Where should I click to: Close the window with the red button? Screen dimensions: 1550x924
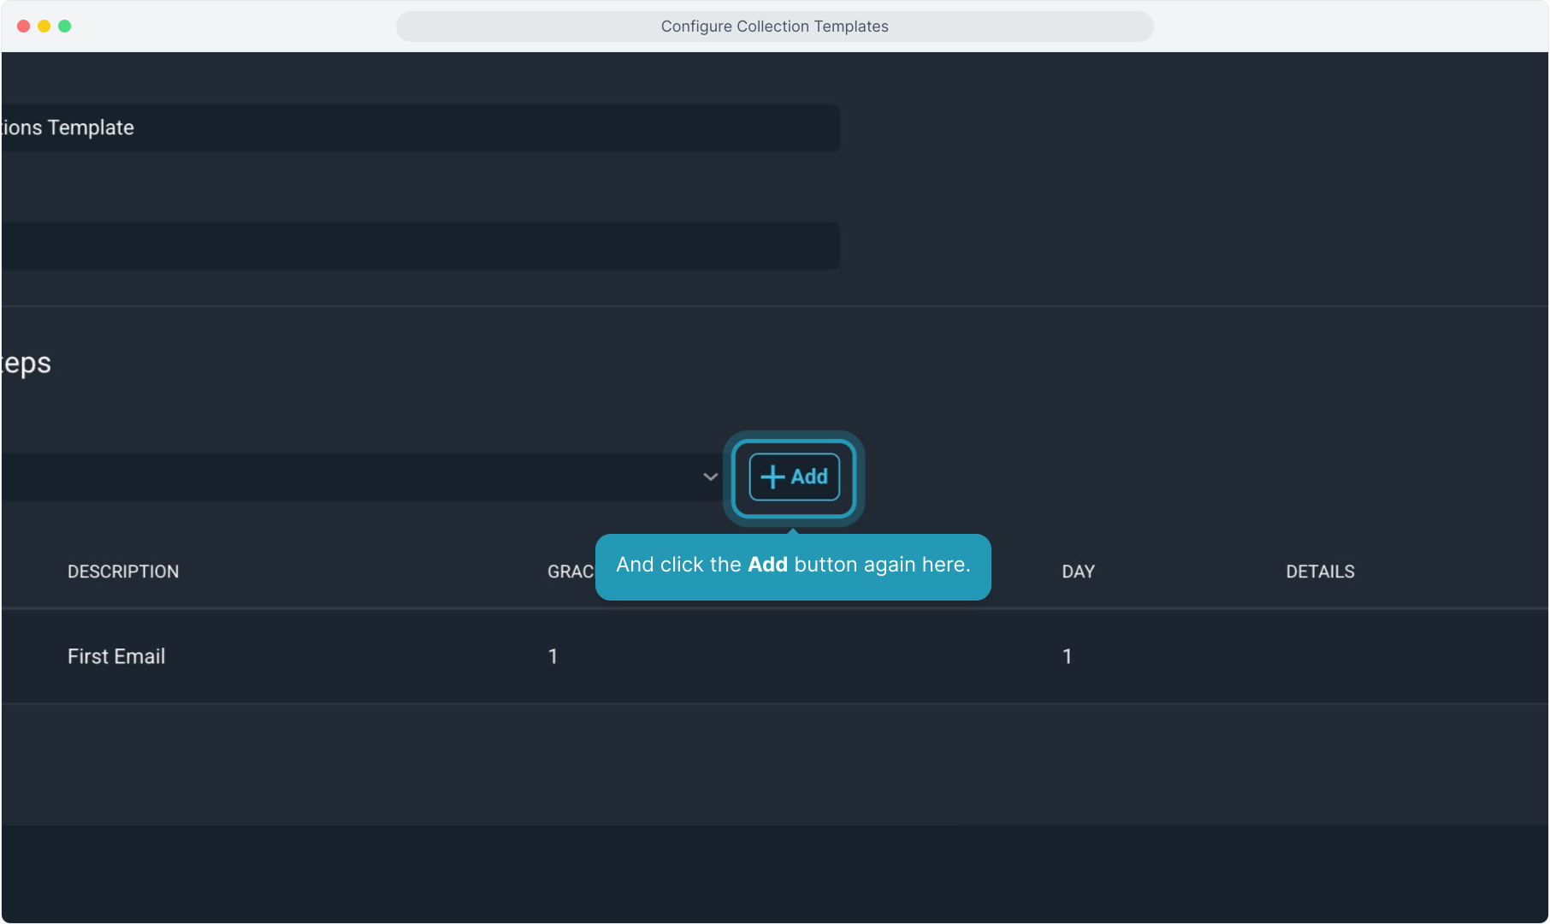23,27
